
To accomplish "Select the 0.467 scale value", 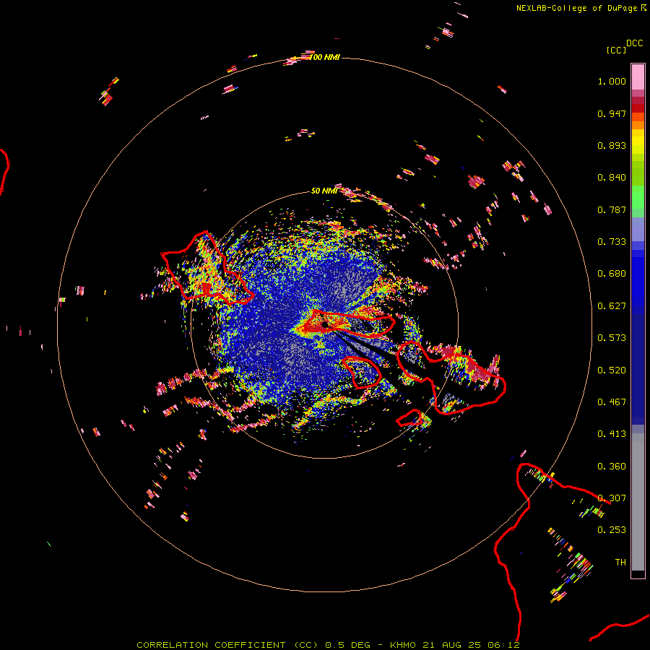I will 612,402.
